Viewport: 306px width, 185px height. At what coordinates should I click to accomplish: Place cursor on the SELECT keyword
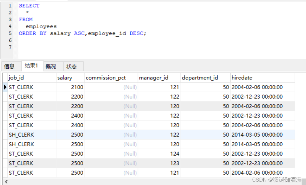coord(29,5)
